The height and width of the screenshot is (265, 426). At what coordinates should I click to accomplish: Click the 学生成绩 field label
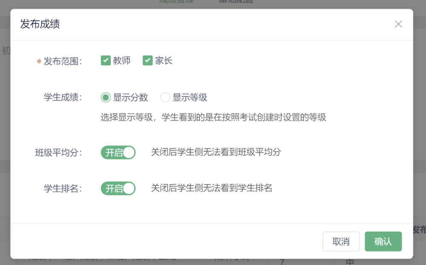pos(63,97)
